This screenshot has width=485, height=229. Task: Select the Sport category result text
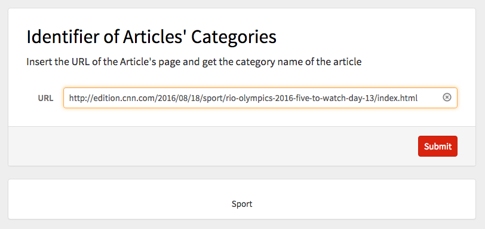[x=242, y=204]
